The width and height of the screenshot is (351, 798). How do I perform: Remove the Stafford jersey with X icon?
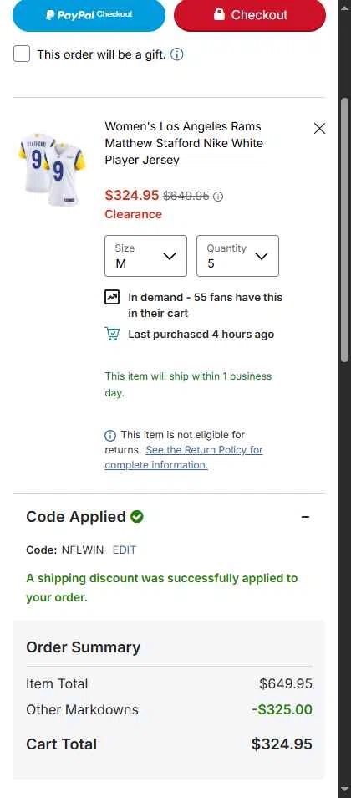(x=319, y=128)
